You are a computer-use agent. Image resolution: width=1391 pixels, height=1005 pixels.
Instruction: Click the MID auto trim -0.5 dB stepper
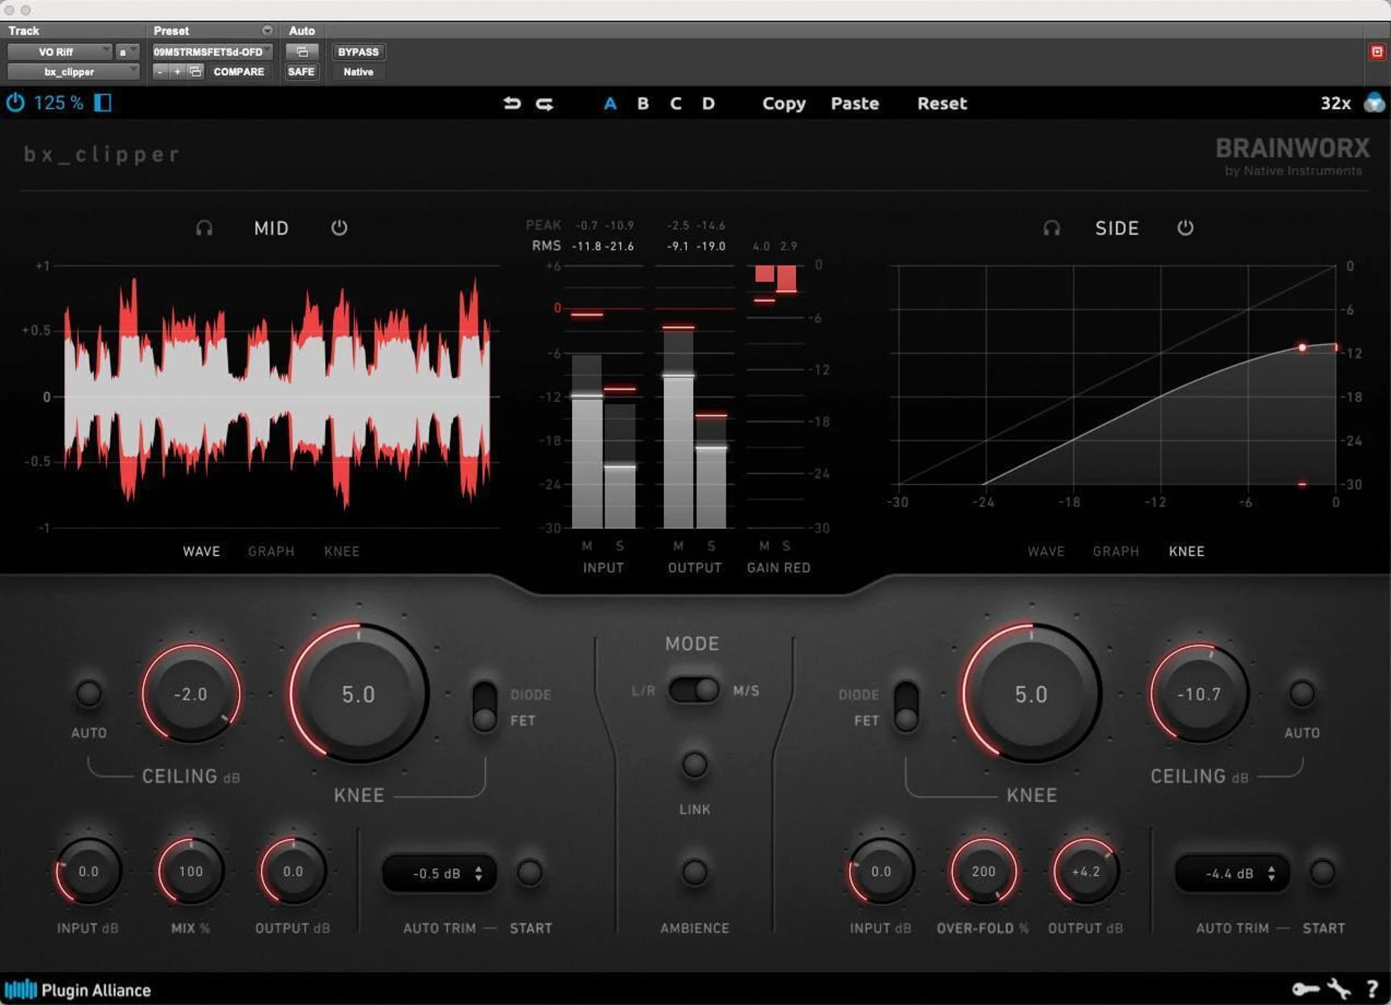point(439,874)
